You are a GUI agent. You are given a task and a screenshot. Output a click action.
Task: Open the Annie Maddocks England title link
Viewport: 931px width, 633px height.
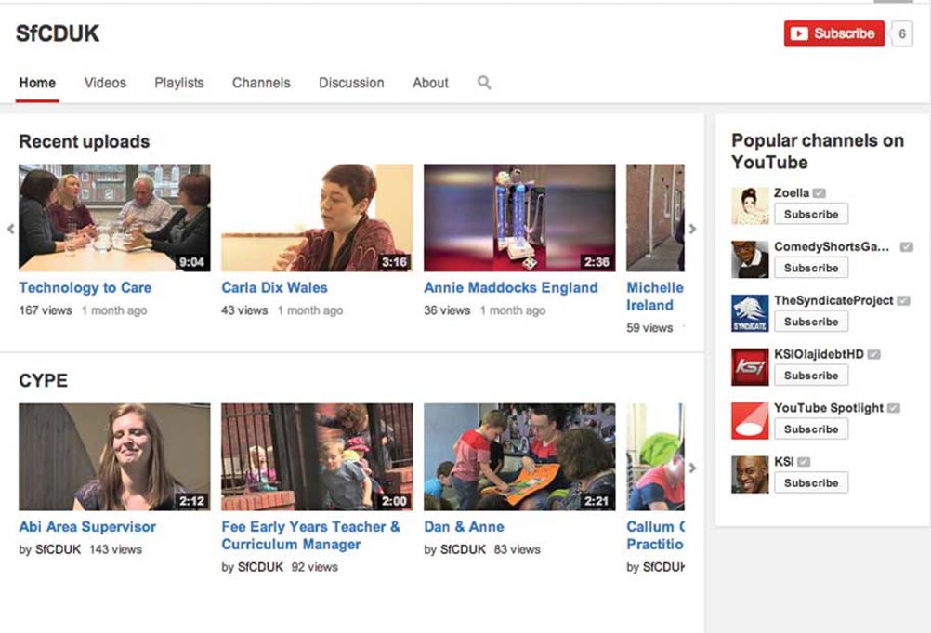point(511,287)
